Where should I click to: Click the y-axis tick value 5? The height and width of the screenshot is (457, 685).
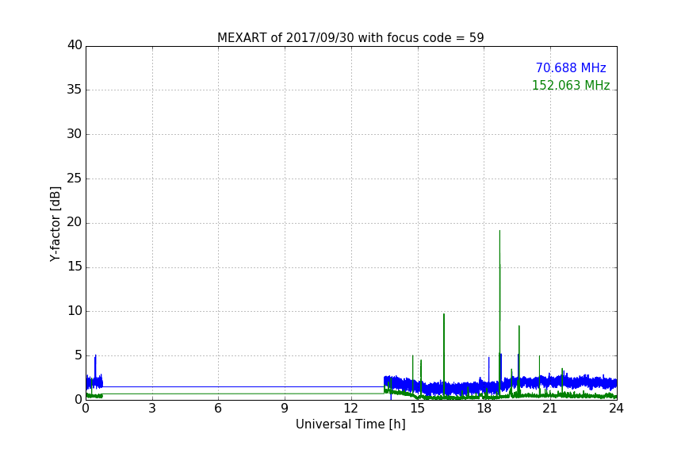[x=78, y=355]
